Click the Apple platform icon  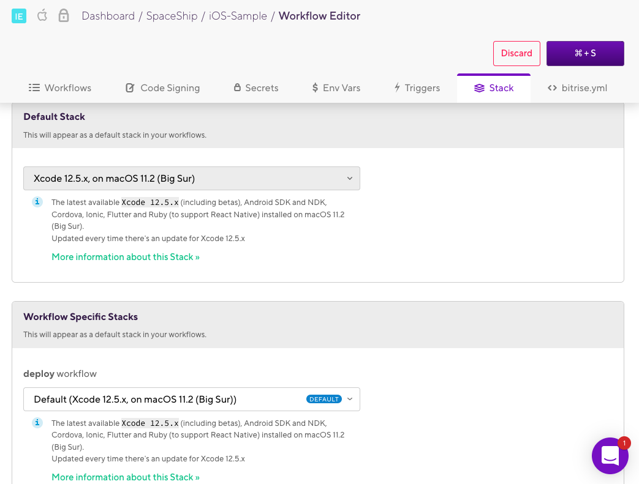(42, 15)
